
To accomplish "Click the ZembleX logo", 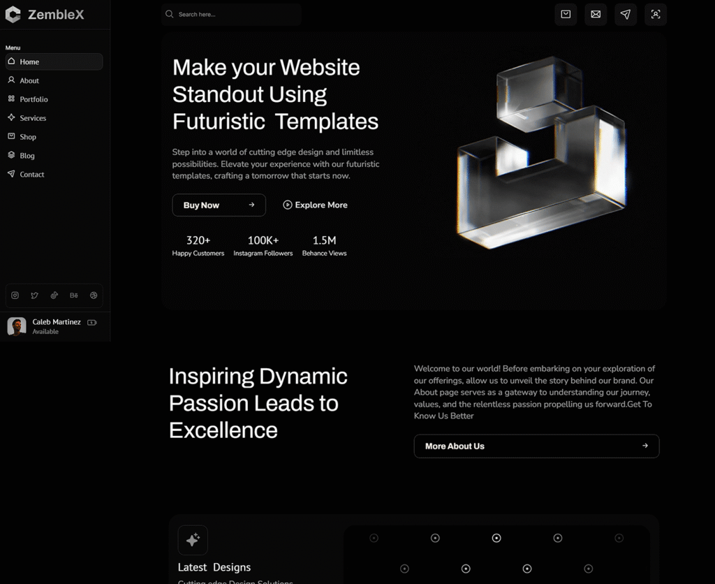I will click(44, 14).
